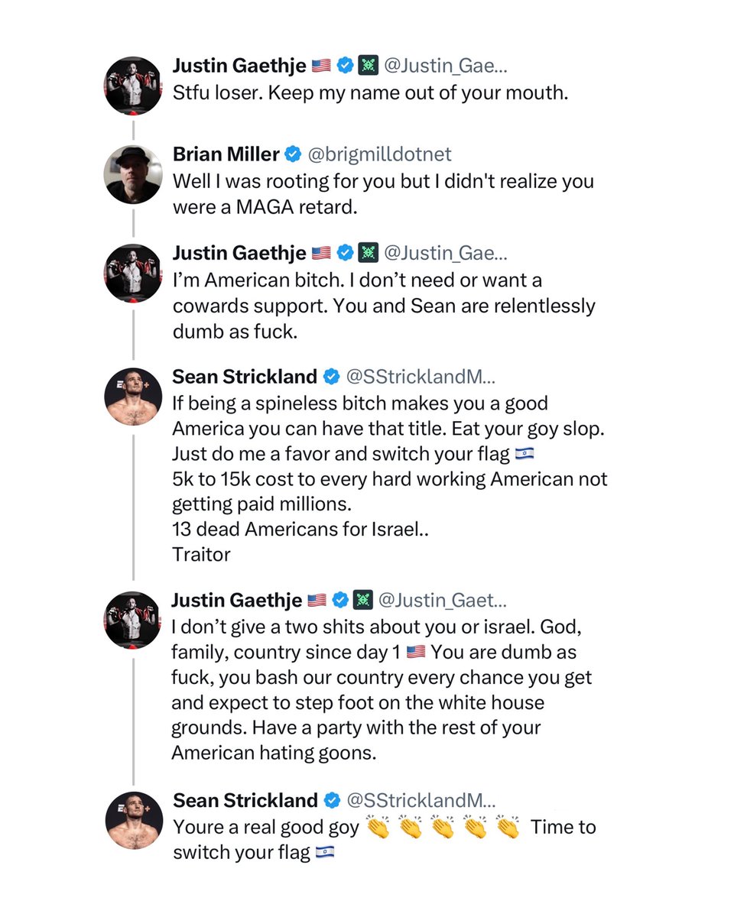Click the blue verified badge on the first tweet
The width and height of the screenshot is (734, 917).
(x=345, y=66)
